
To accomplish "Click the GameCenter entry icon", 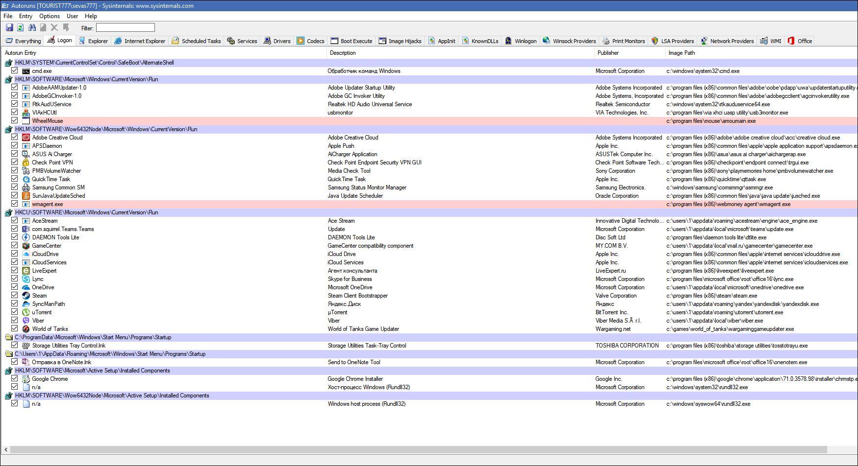I will [26, 246].
